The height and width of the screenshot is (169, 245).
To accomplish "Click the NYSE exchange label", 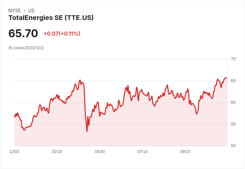I will 15,11.
